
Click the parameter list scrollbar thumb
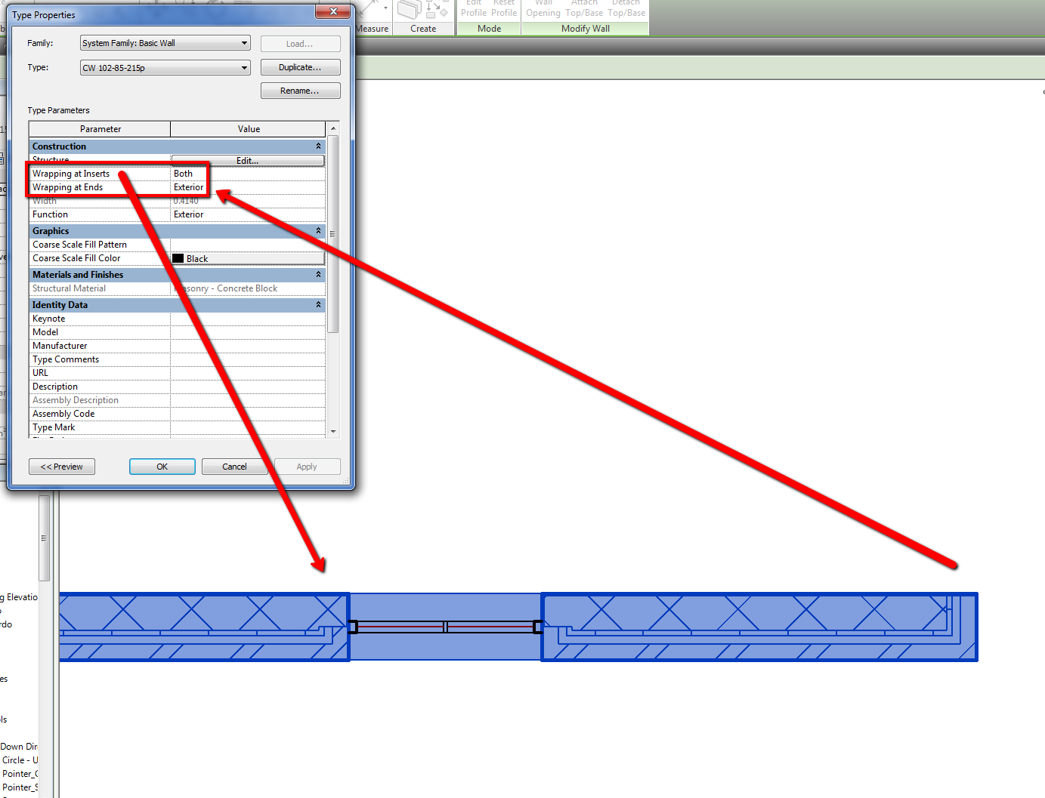[333, 234]
